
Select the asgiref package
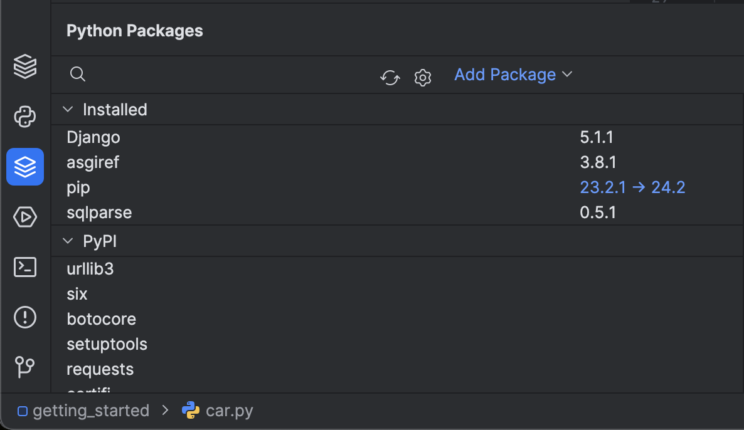click(93, 162)
